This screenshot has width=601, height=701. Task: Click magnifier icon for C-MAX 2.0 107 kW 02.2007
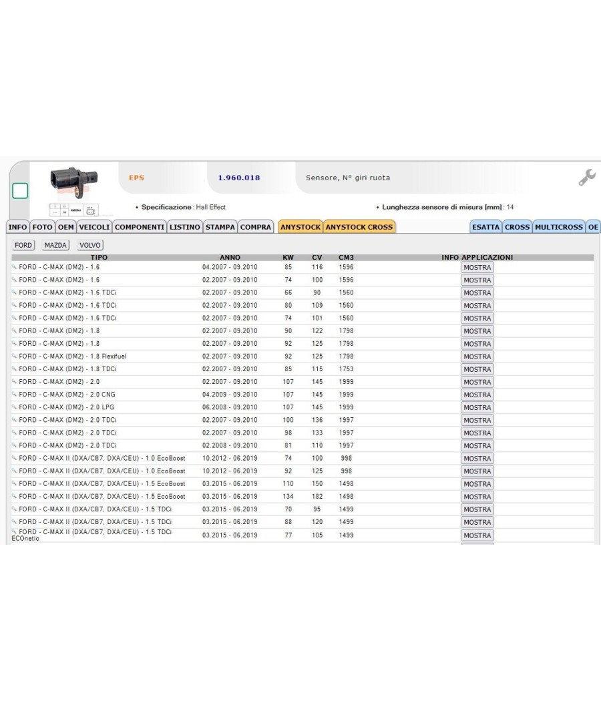[x=14, y=381]
